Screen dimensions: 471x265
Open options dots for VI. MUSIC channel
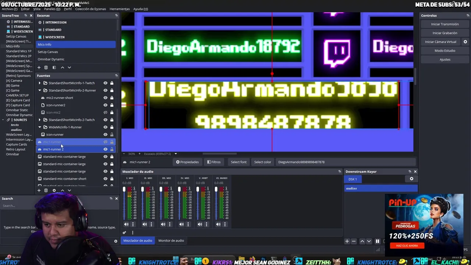(225, 224)
